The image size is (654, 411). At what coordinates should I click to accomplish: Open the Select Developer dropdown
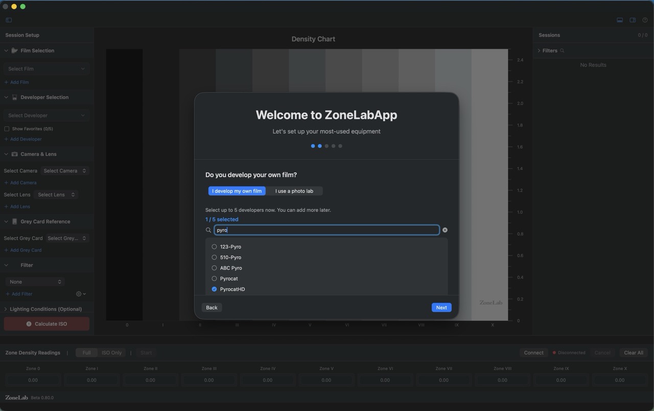(46, 115)
